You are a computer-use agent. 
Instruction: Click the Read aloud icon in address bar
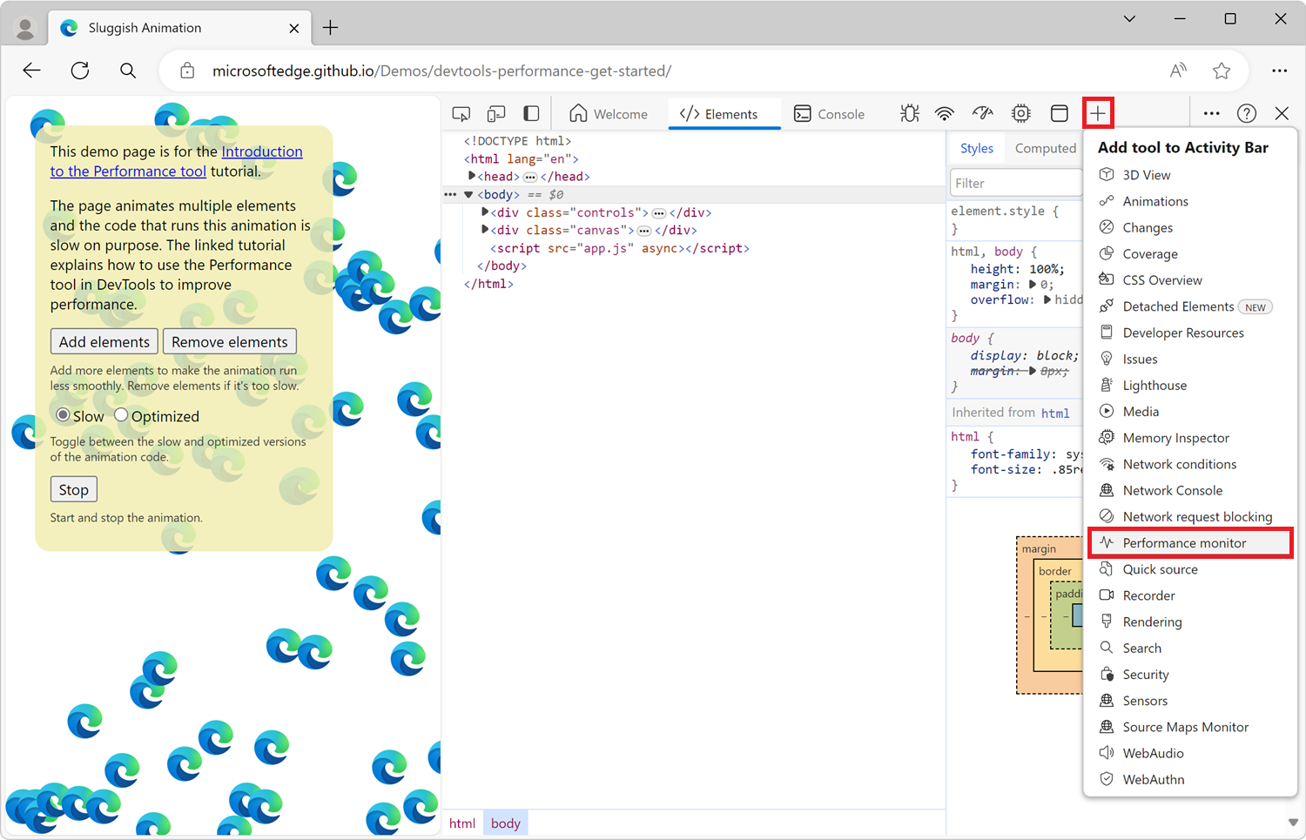pyautogui.click(x=1178, y=71)
